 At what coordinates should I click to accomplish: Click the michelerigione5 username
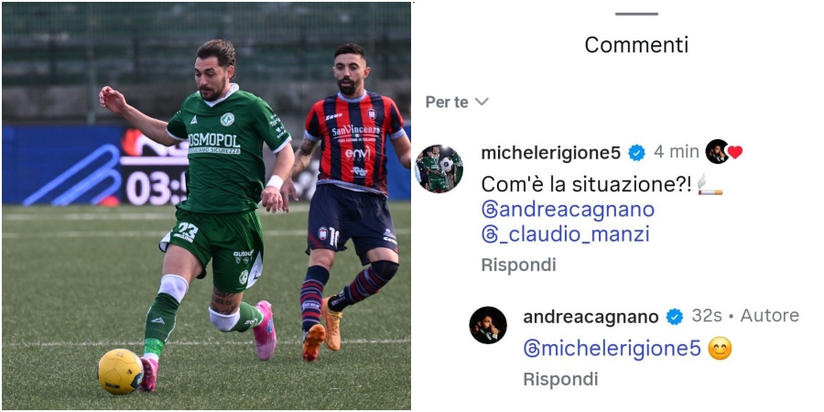pos(551,153)
